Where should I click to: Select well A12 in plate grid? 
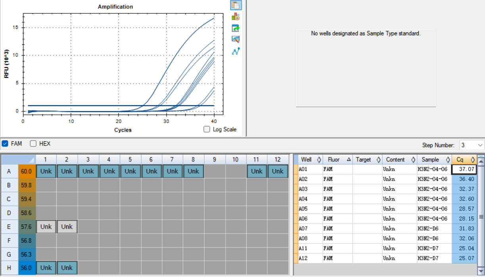[278, 171]
